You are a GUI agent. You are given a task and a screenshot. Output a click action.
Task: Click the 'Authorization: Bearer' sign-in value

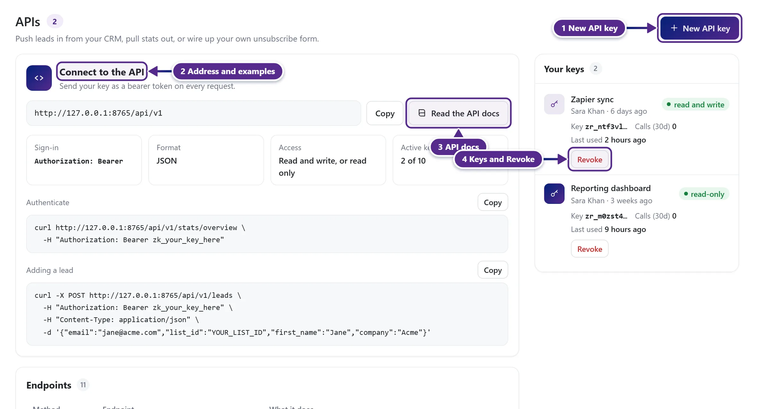(79, 161)
